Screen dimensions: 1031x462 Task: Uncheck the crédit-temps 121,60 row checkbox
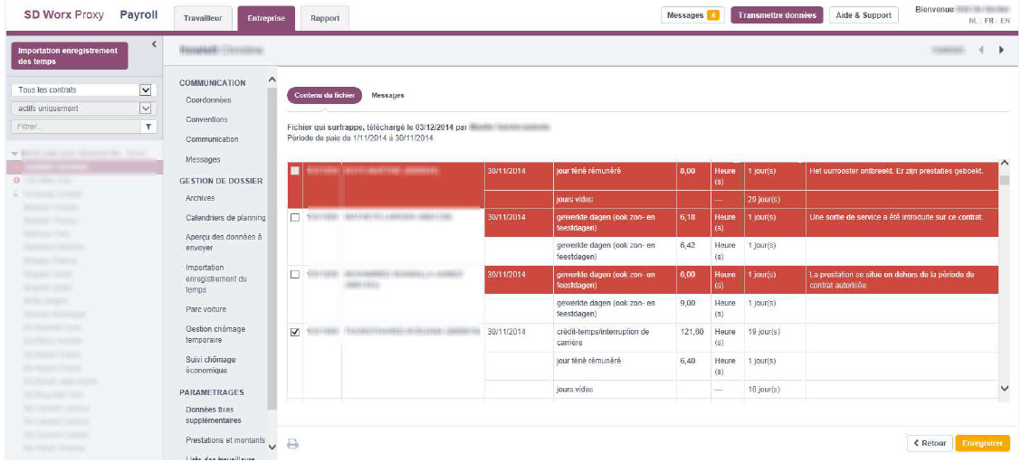coord(295,333)
